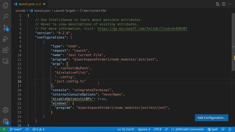This screenshot has width=235, height=132.
Task: Split the editor to the right
Action: 224,4
